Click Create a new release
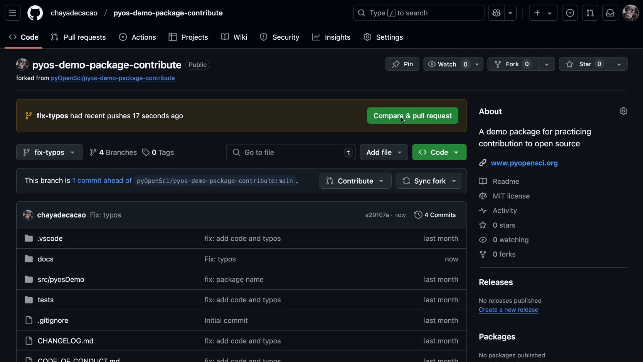 pos(508,310)
